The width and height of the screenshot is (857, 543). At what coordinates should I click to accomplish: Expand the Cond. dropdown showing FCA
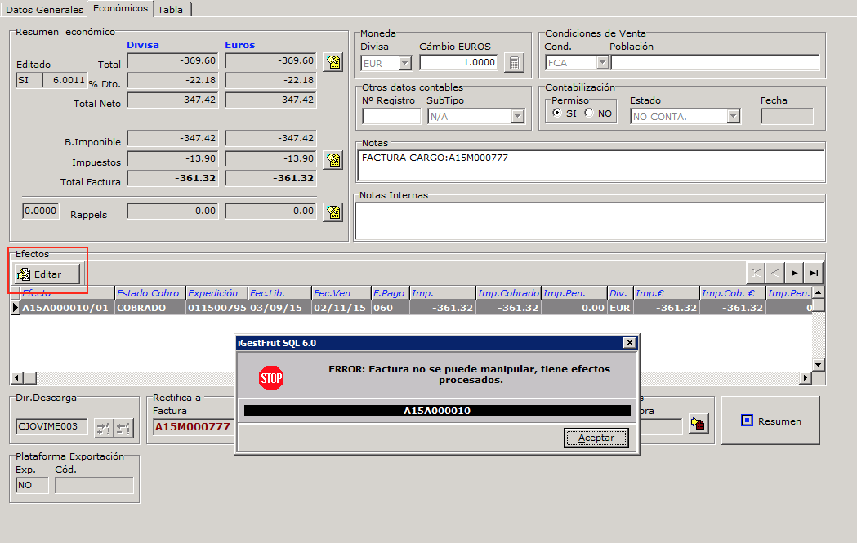(x=602, y=63)
